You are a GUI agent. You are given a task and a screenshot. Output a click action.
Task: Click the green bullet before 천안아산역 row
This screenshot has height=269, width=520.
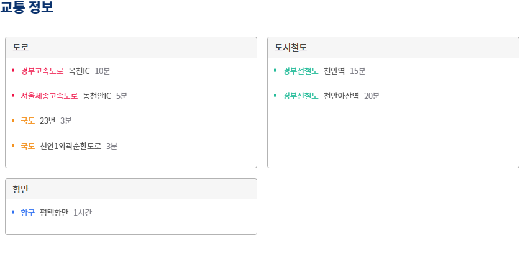pos(275,96)
